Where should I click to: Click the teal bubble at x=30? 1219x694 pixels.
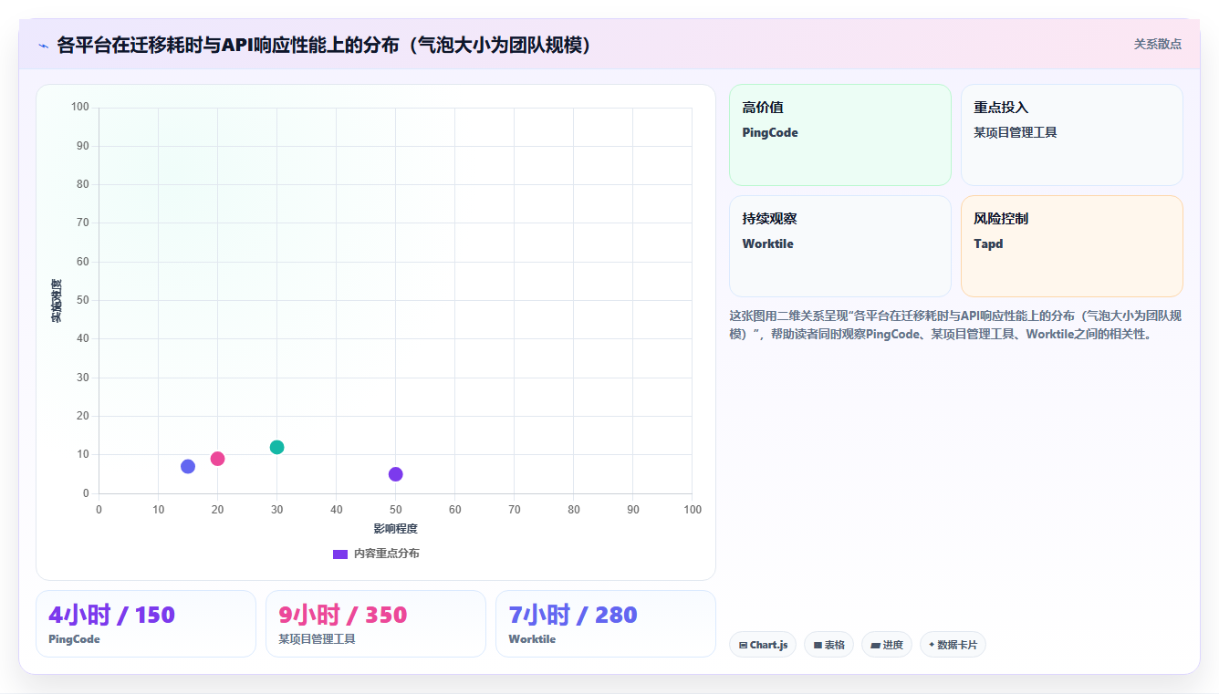(x=276, y=447)
